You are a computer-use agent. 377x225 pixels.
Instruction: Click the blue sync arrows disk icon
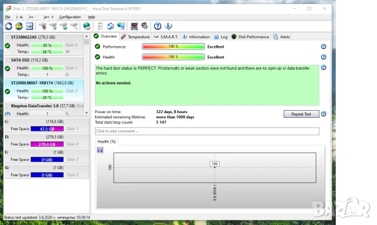[110, 26]
